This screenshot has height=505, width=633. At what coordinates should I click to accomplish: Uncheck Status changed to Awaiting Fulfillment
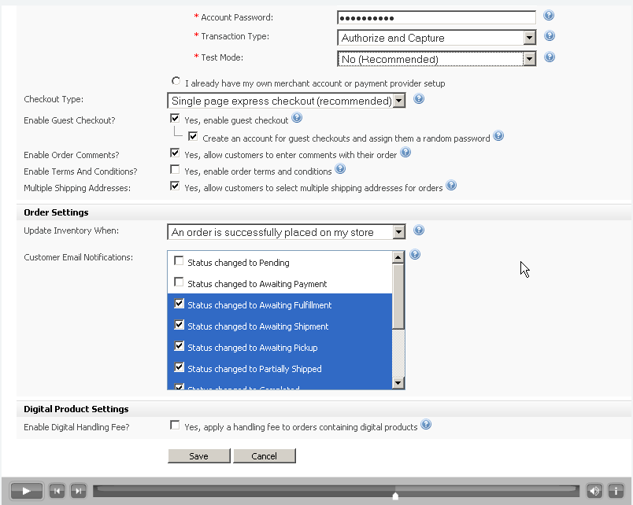point(179,304)
